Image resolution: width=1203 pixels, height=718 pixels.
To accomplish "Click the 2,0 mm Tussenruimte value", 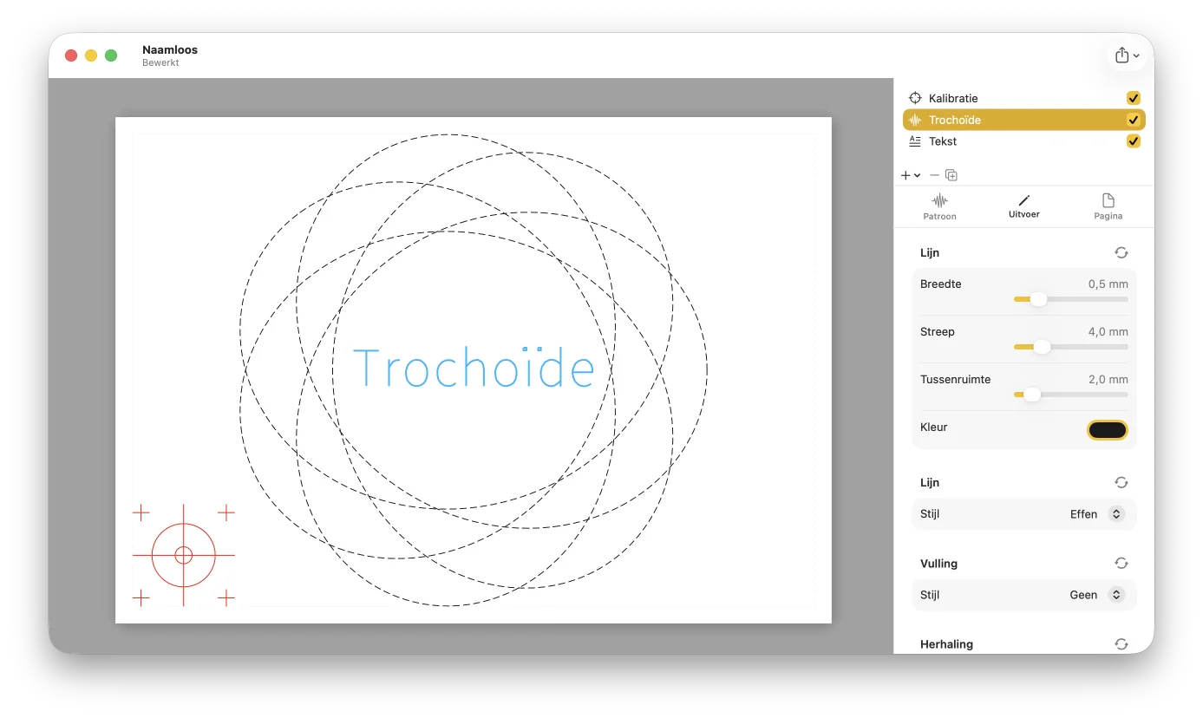I will (1108, 379).
